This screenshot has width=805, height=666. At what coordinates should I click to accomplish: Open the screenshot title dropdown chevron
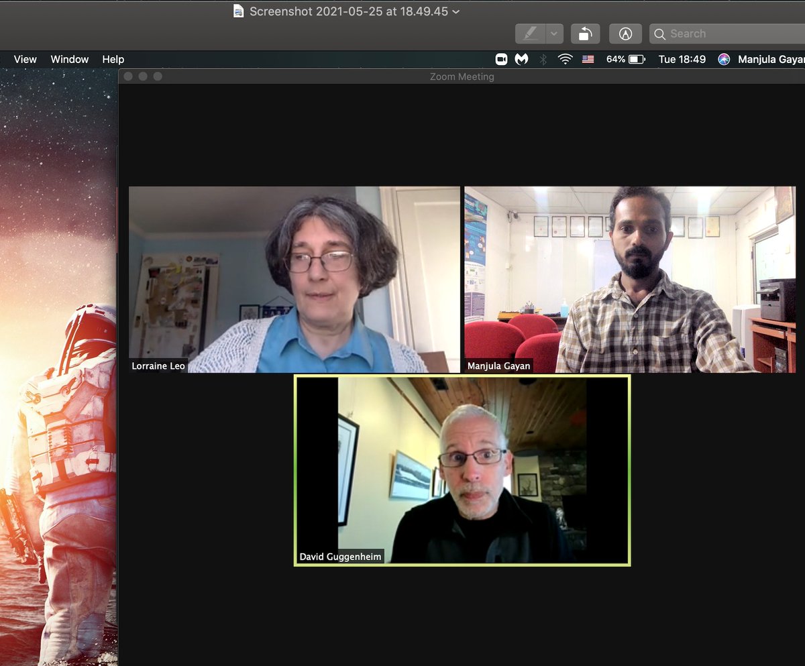coord(456,11)
